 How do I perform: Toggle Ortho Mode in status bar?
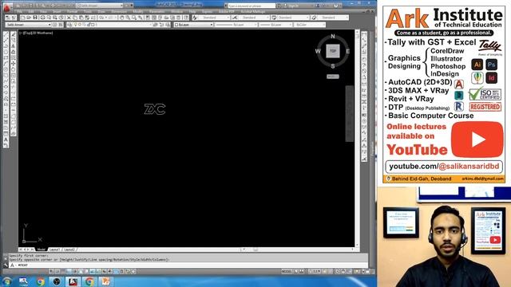click(x=69, y=271)
